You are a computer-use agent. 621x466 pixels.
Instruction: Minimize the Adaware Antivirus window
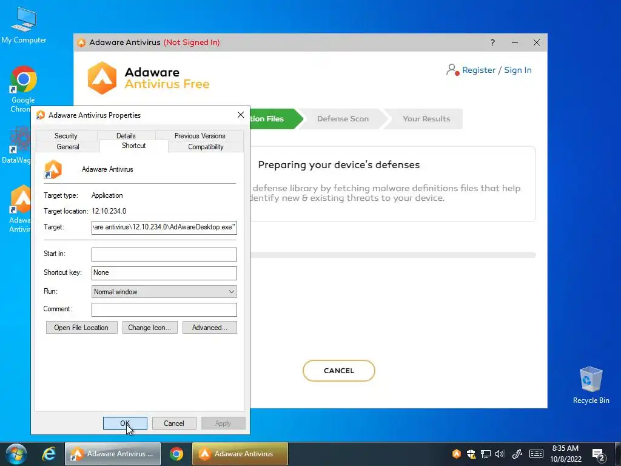[514, 42]
